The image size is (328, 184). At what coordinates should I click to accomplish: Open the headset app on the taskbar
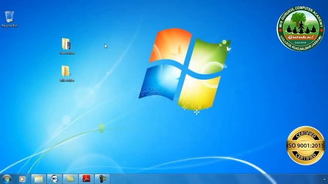click(x=54, y=179)
